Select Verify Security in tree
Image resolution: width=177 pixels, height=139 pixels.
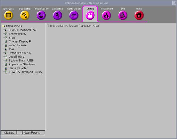coord(17,34)
